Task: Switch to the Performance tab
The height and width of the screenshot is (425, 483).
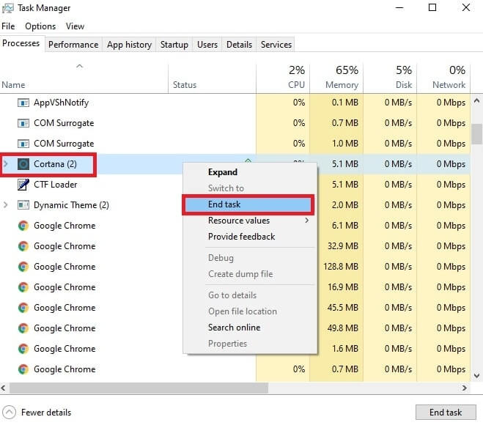Action: tap(73, 45)
